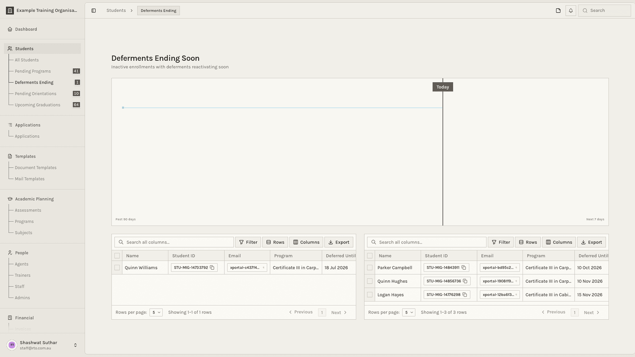The image size is (635, 357).
Task: Click the Financial receipt icon
Action: click(x=10, y=318)
